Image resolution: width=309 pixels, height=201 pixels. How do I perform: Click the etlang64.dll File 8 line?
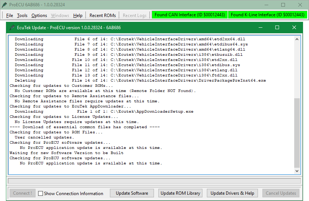pos(130,50)
